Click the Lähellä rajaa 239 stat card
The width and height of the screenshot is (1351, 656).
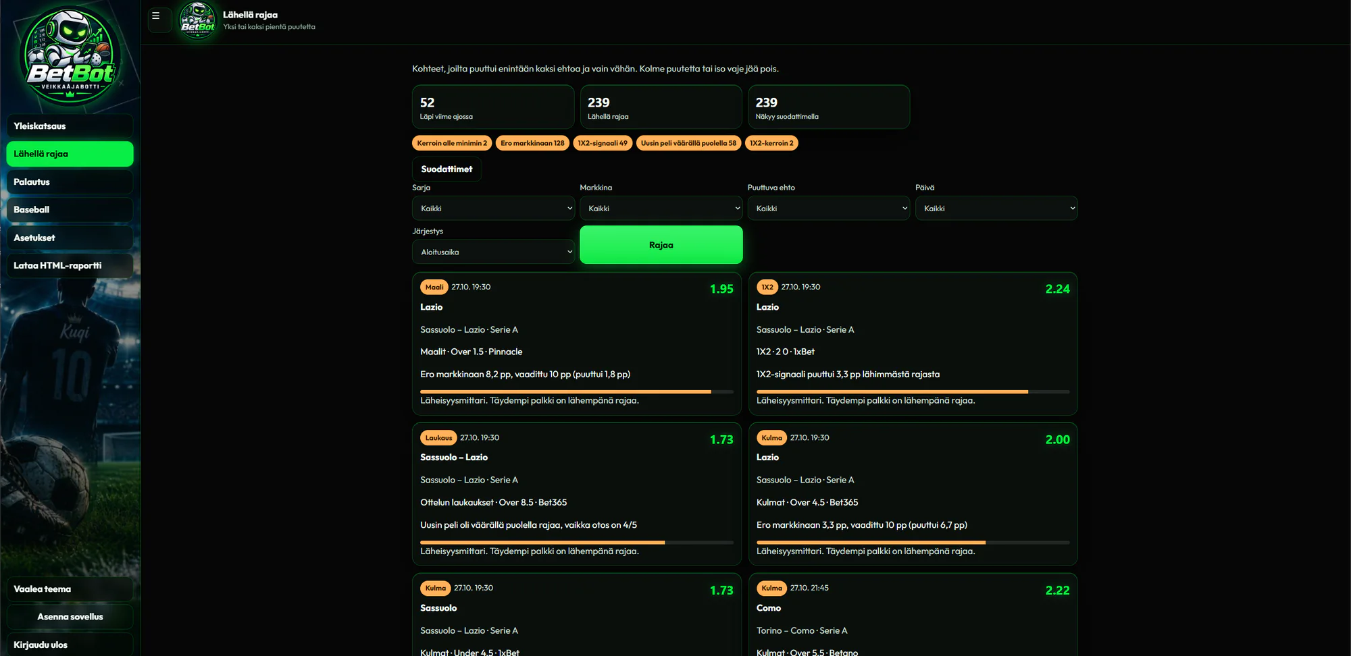coord(661,107)
